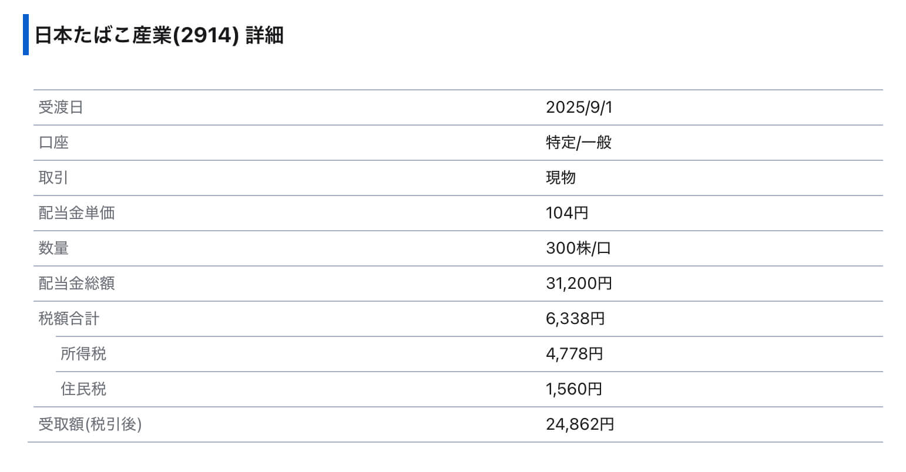Select the 数量 row label

point(53,248)
